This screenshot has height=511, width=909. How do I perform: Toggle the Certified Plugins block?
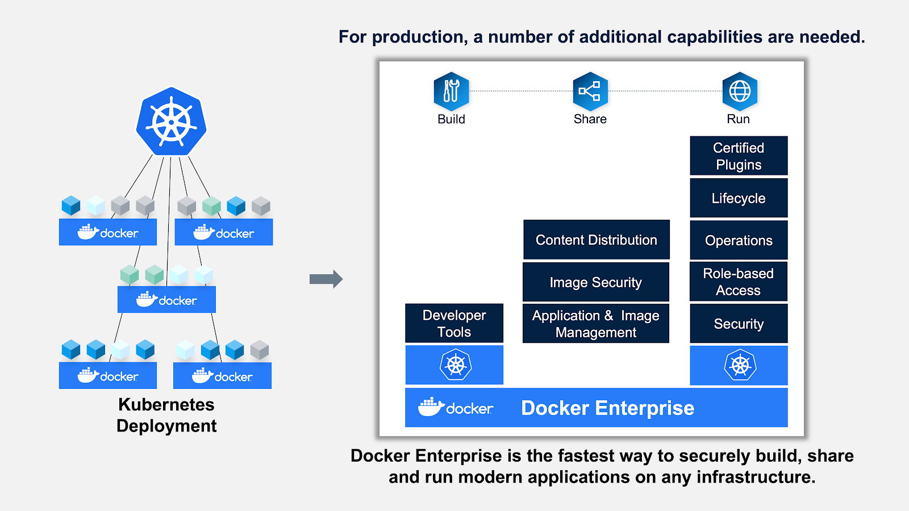click(738, 156)
